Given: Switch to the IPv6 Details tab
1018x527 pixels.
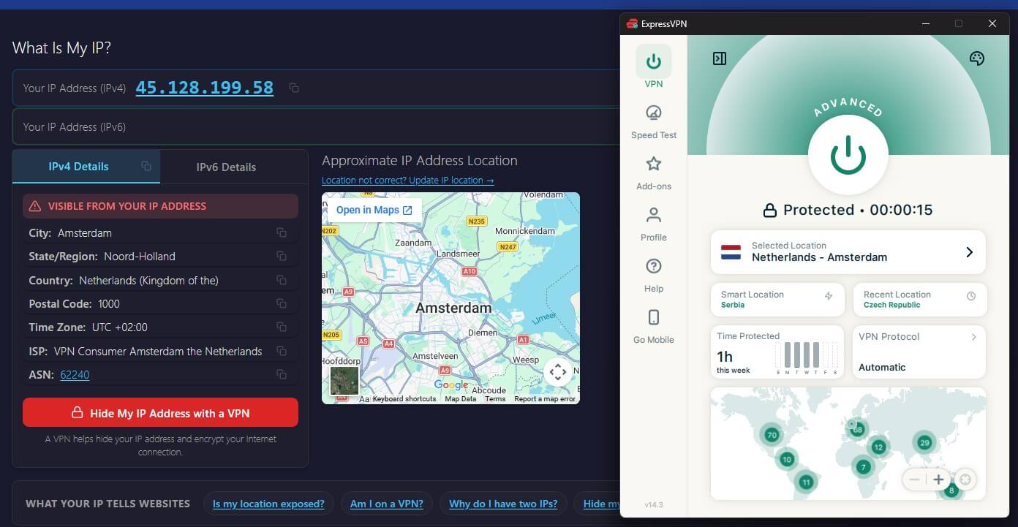Looking at the screenshot, I should coord(226,167).
